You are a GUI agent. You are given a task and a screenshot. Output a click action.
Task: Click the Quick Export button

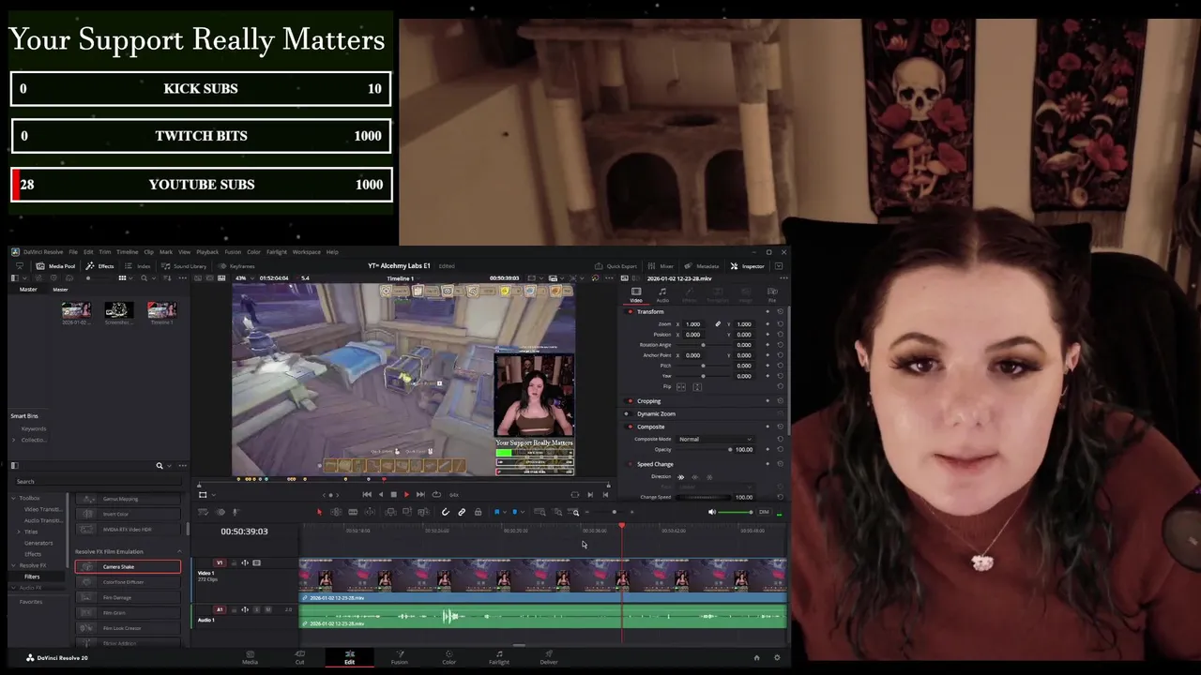pyautogui.click(x=616, y=266)
